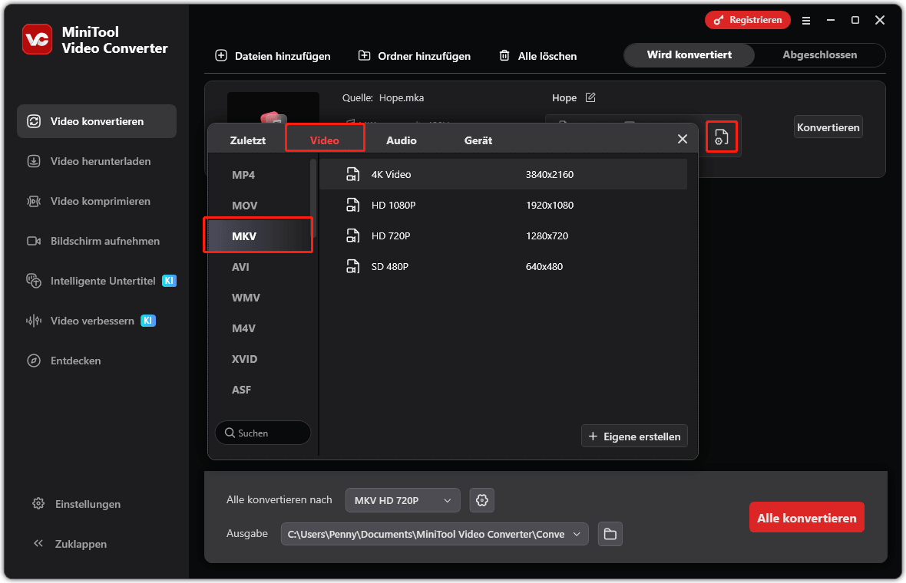Add files via Dateien hinzufügen
906x583 pixels.
(x=273, y=56)
